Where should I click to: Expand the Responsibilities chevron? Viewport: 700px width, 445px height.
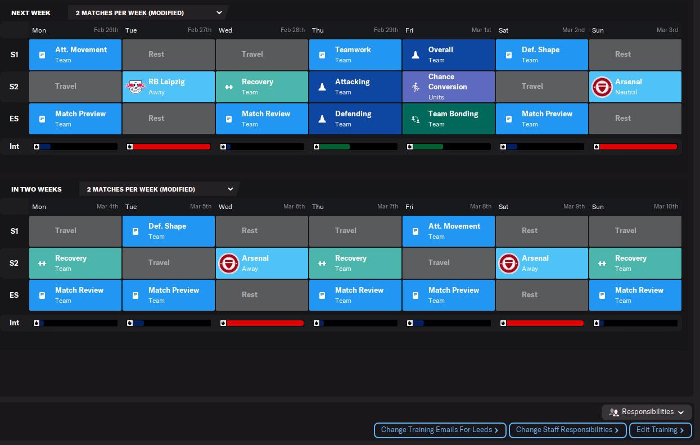[x=681, y=412]
